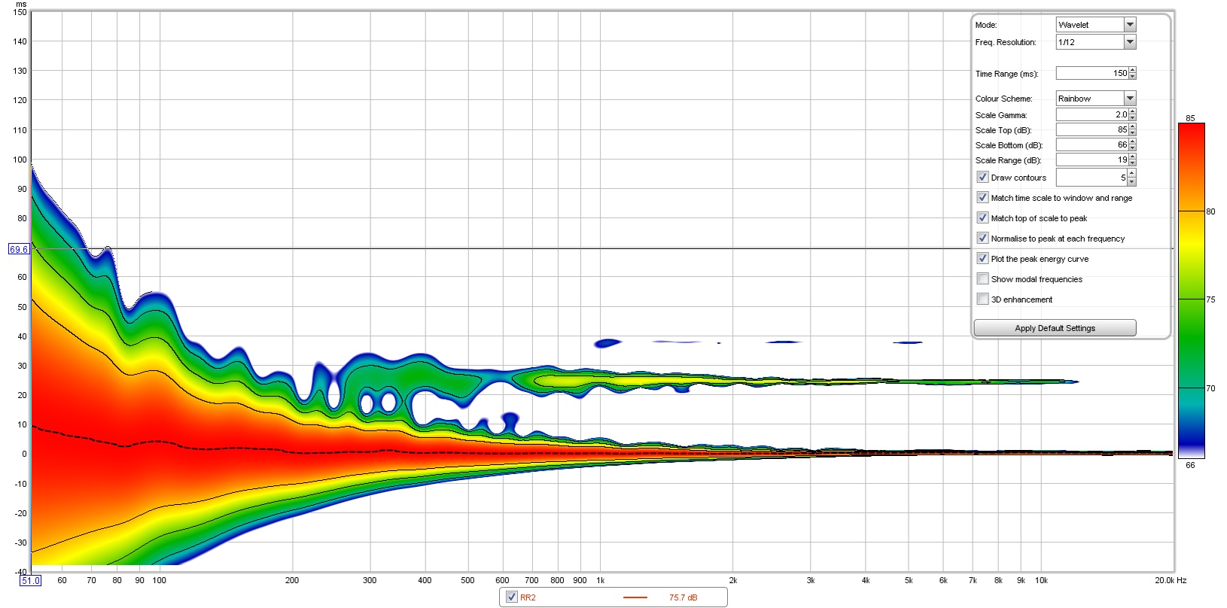Image resolution: width=1227 pixels, height=608 pixels.
Task: Hide the RR2 trace via its legend checkbox
Action: [512, 597]
